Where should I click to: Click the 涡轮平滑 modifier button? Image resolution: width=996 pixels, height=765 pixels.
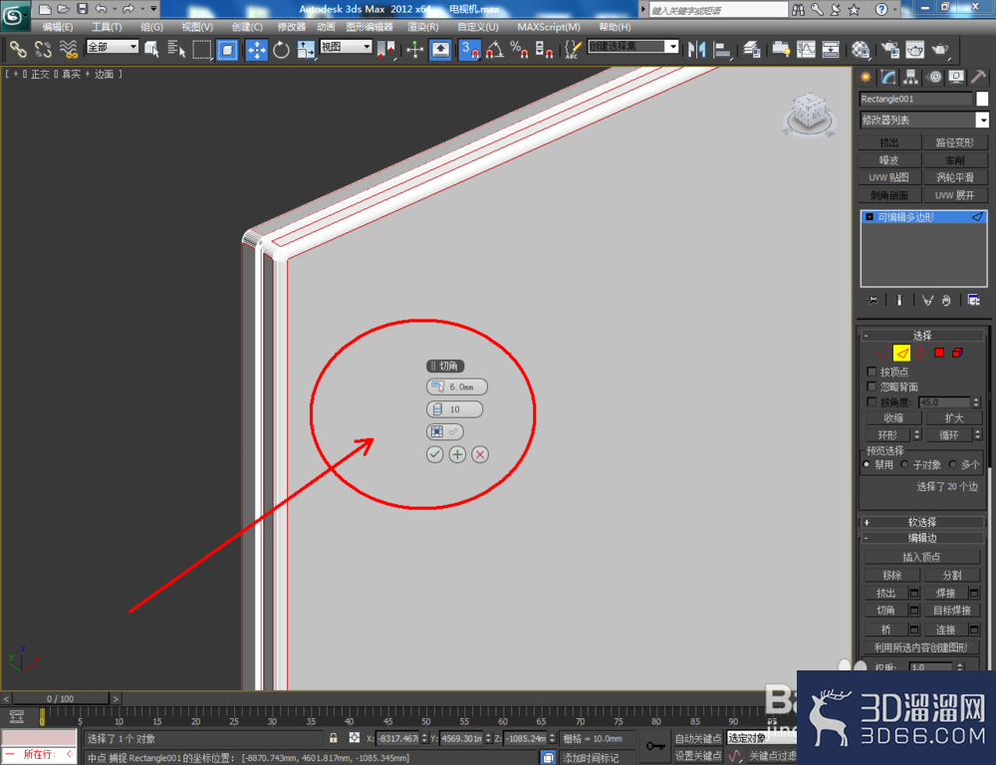[955, 177]
